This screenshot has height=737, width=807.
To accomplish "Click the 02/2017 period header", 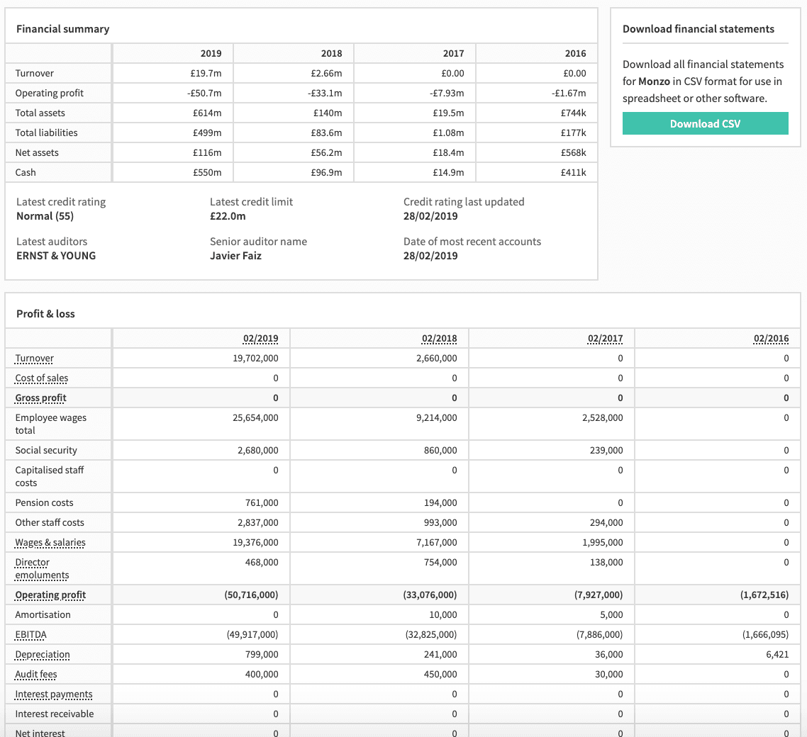I will (x=605, y=339).
